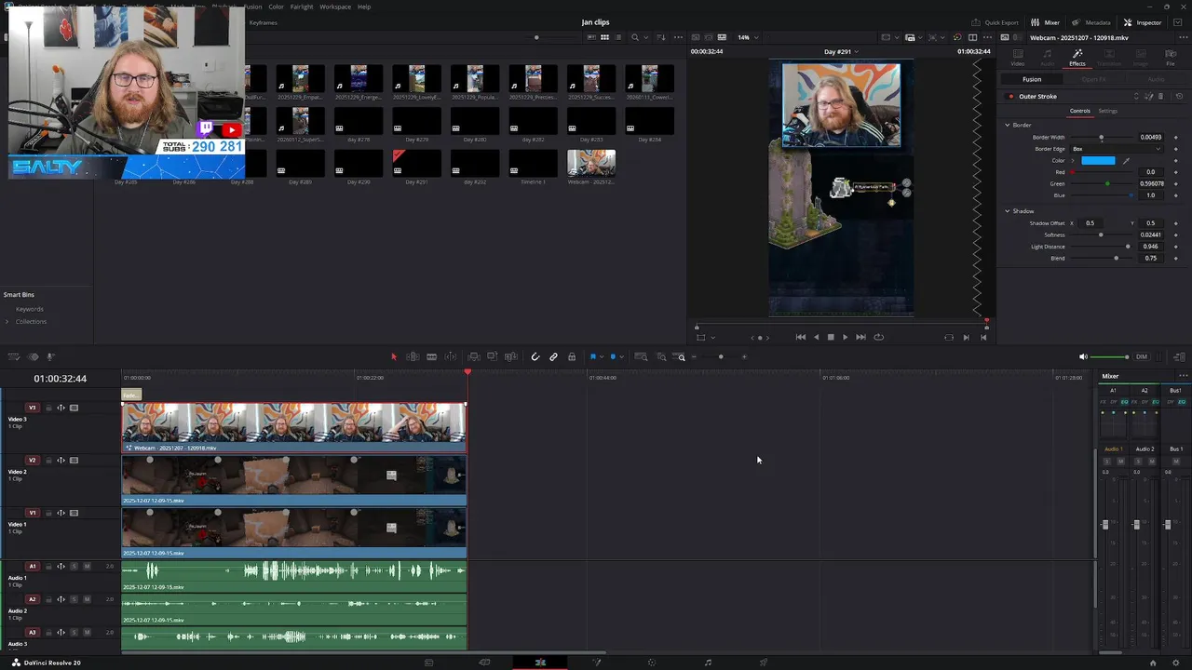Pick color with eyedropper icon
The width and height of the screenshot is (1192, 670).
(x=1126, y=160)
